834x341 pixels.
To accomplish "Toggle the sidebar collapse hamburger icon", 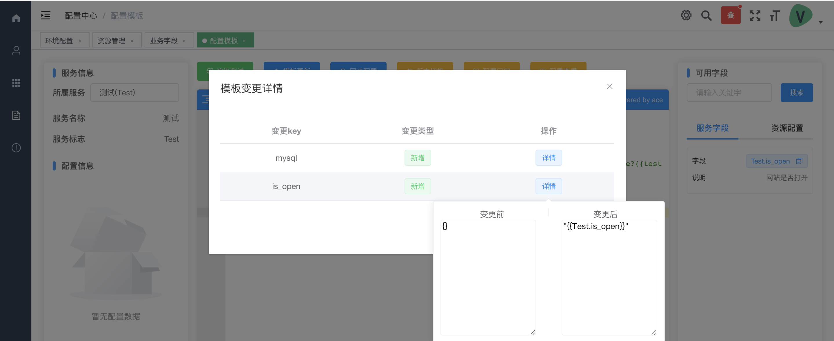I will click(x=46, y=15).
